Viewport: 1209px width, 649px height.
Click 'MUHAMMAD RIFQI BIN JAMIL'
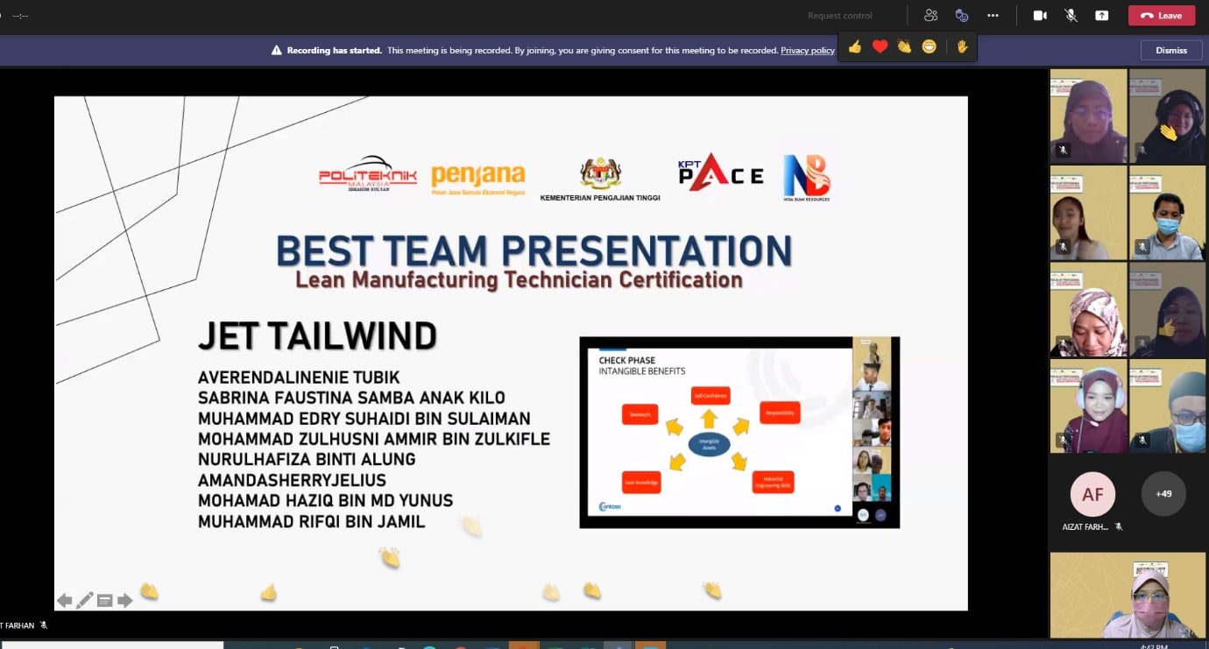(312, 522)
